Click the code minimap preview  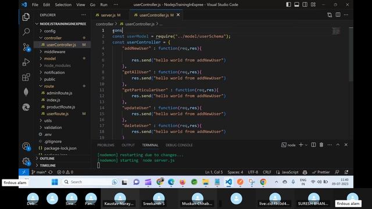tap(336, 31)
